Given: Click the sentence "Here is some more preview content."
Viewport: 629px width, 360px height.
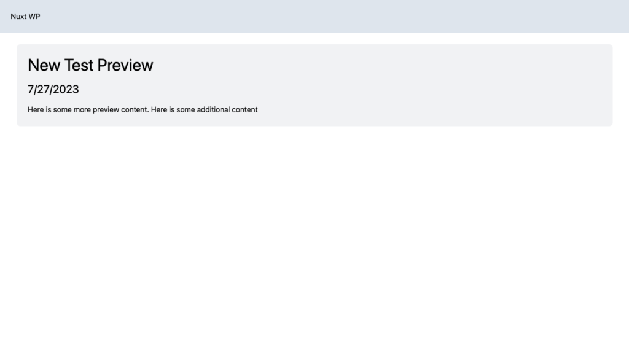Looking at the screenshot, I should click(88, 110).
